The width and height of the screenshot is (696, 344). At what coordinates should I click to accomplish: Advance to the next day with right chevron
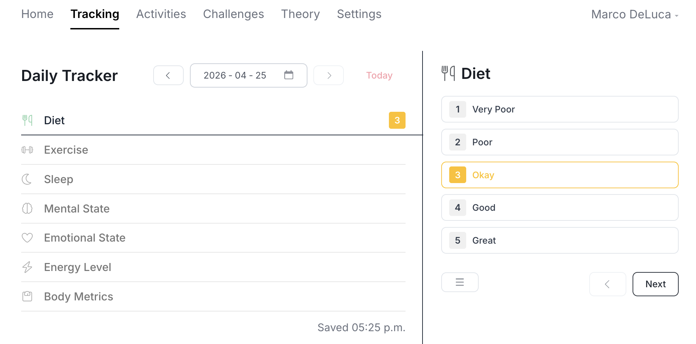point(328,75)
